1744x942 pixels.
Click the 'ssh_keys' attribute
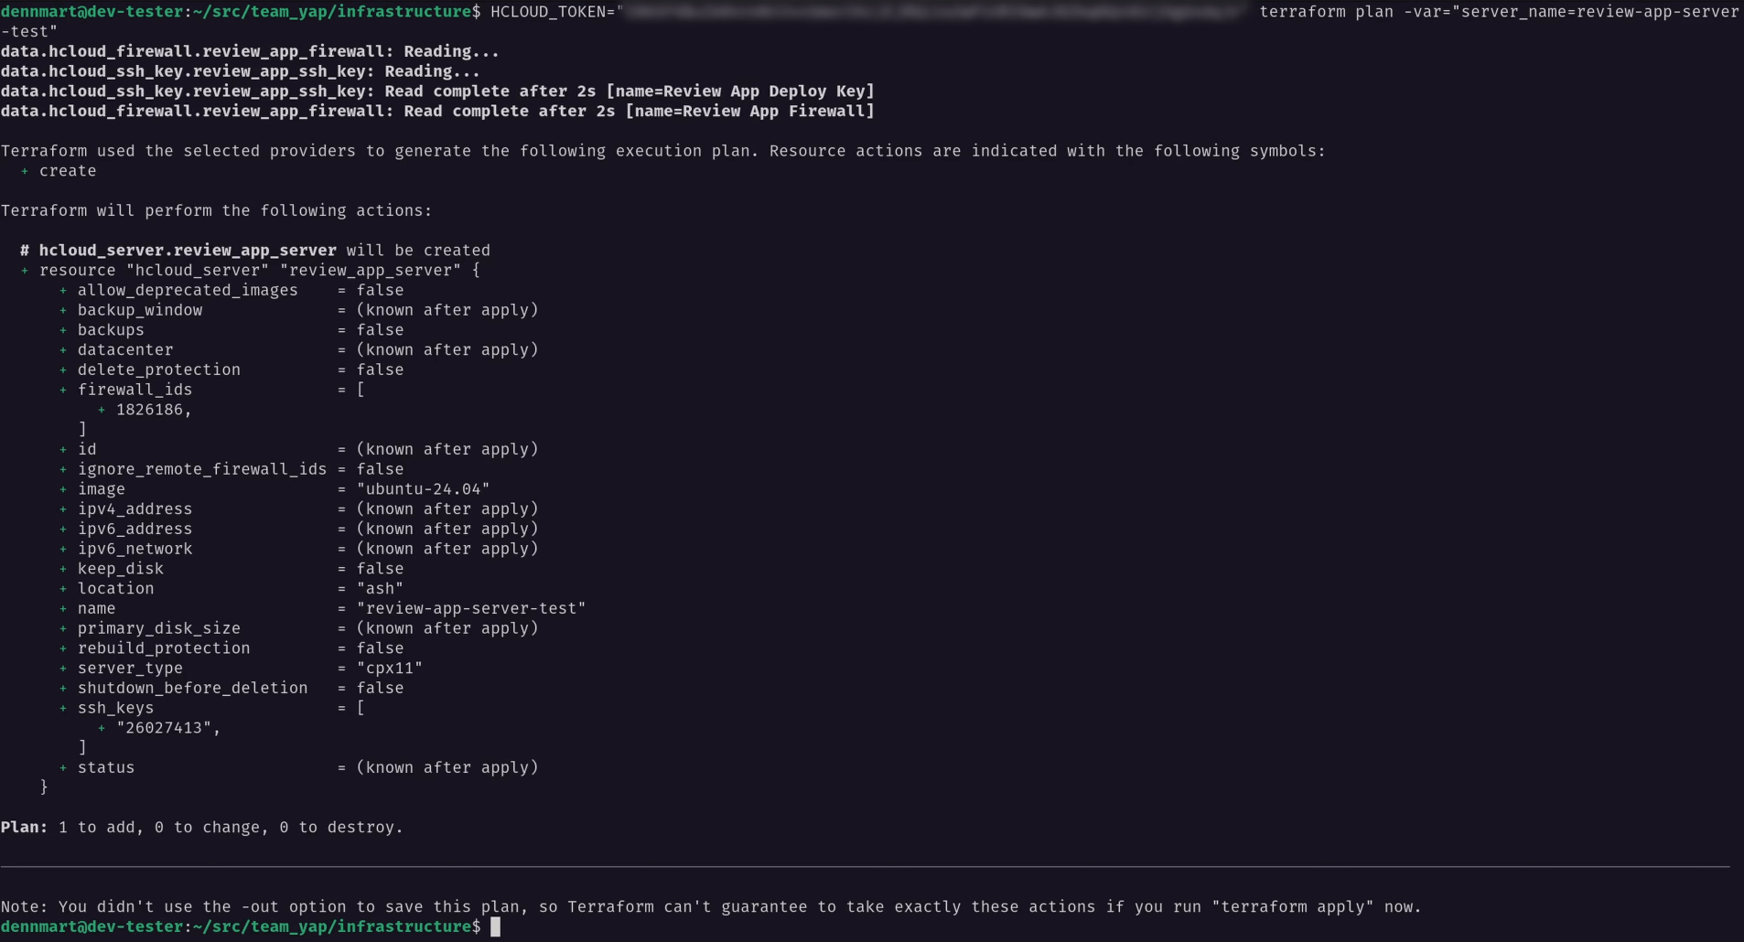coord(115,709)
